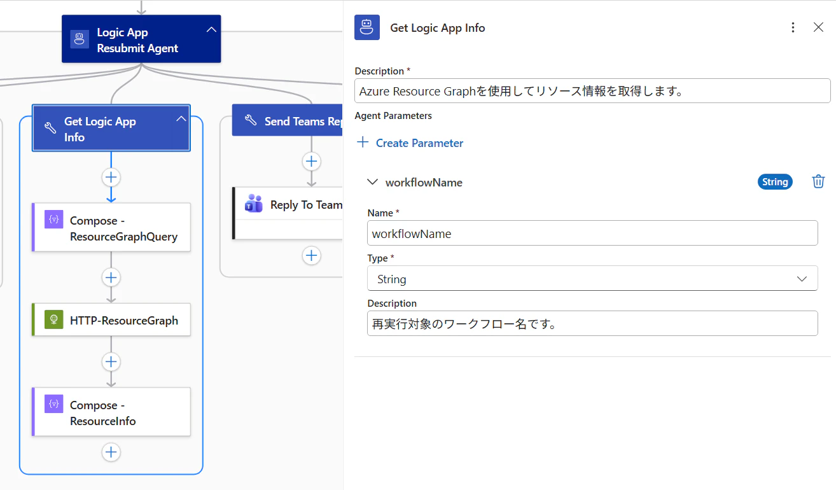Add action between HTTP-ResourceGraph and Compose - ResourceInfo
836x490 pixels.
[111, 361]
